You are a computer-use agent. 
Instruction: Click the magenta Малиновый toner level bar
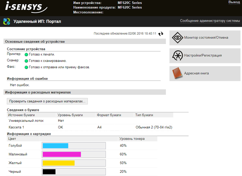pos(74,154)
